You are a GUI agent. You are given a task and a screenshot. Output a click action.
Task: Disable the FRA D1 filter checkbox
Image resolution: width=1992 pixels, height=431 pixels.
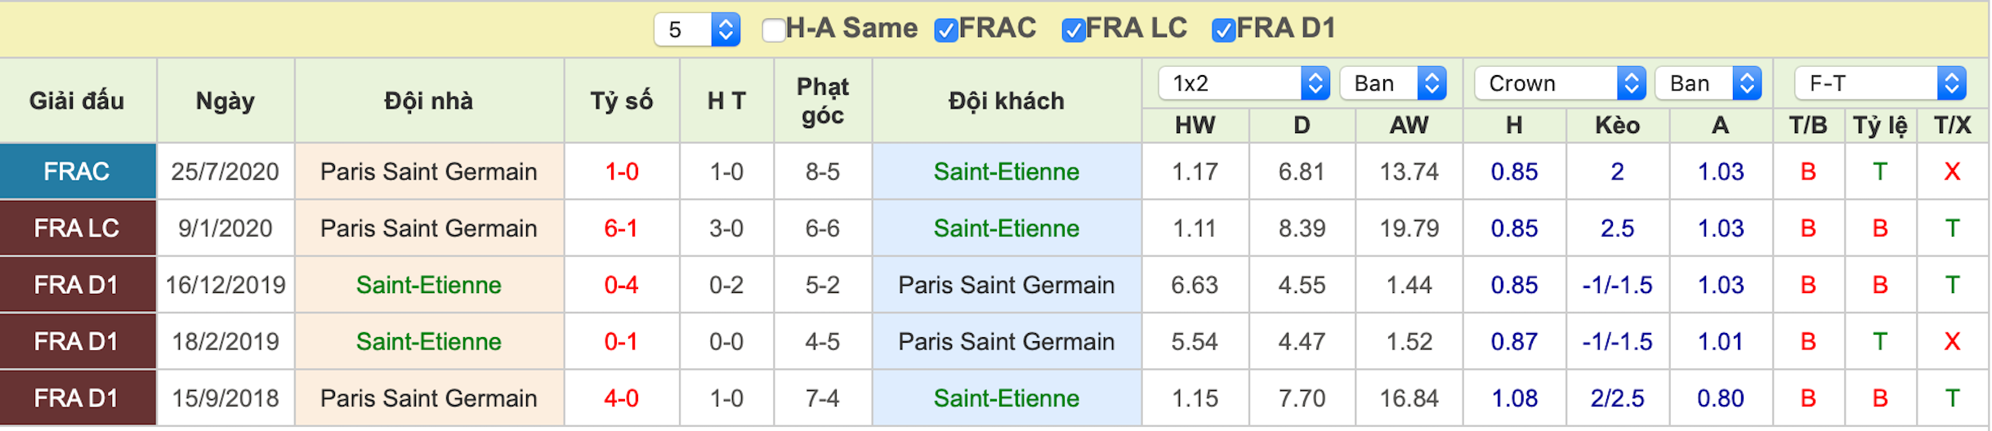point(1223,30)
